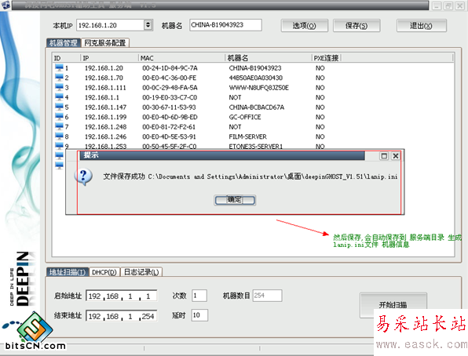468x356 pixels.
Task: Click the 机器数目 field showing 254
Action: (267, 296)
